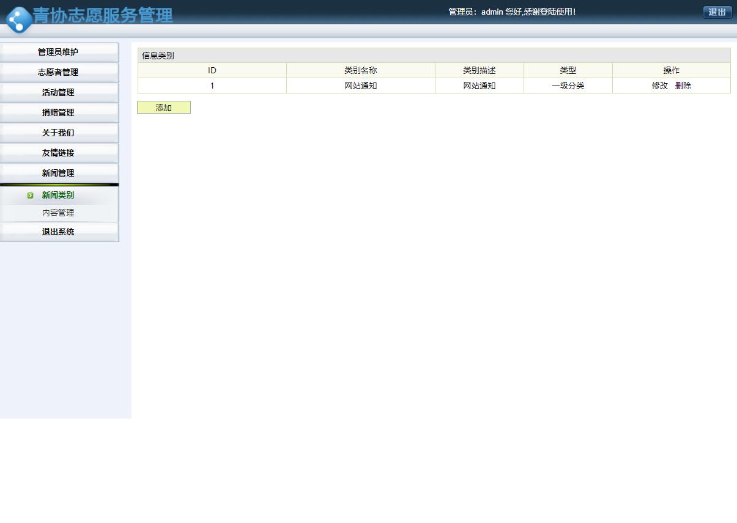Click 删除 link for 网站通知 row
Viewport: 737px width, 523px height.
point(683,86)
